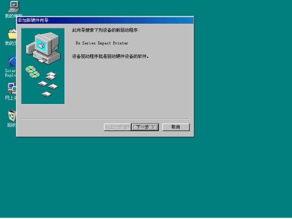Click the 取消 (Cancel) button
Screen dimensions: 292x219
[176, 127]
